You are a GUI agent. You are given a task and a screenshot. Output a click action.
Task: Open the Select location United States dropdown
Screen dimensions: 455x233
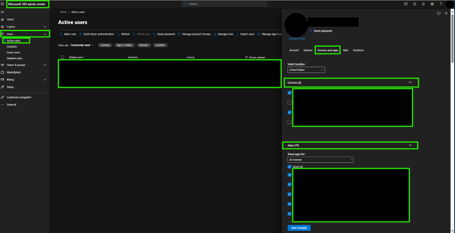tap(306, 70)
